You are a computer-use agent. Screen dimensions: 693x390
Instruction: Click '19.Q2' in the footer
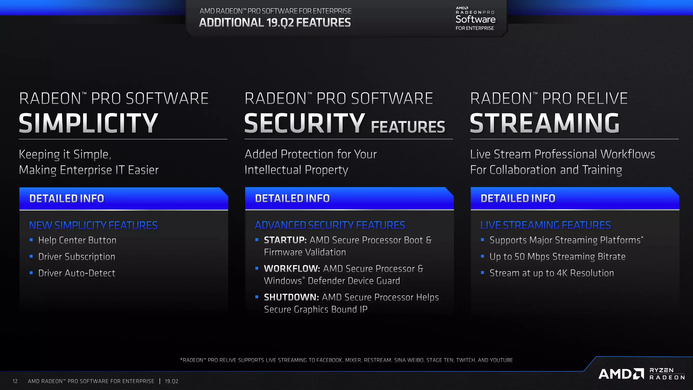172,381
